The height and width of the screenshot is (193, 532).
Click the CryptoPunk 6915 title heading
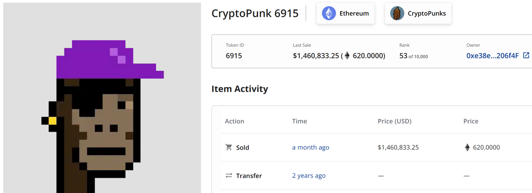pos(255,13)
